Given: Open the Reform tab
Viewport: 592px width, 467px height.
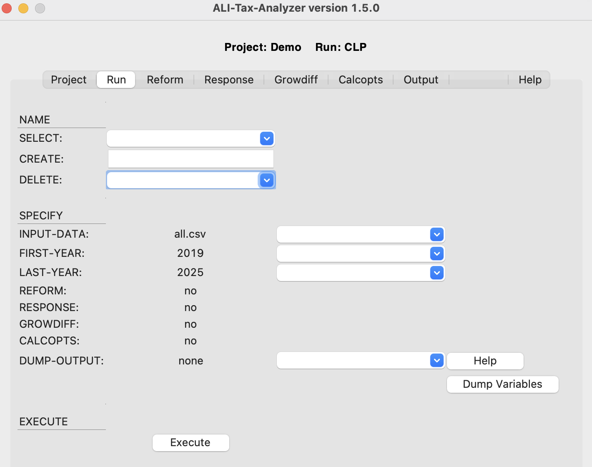Looking at the screenshot, I should point(165,79).
